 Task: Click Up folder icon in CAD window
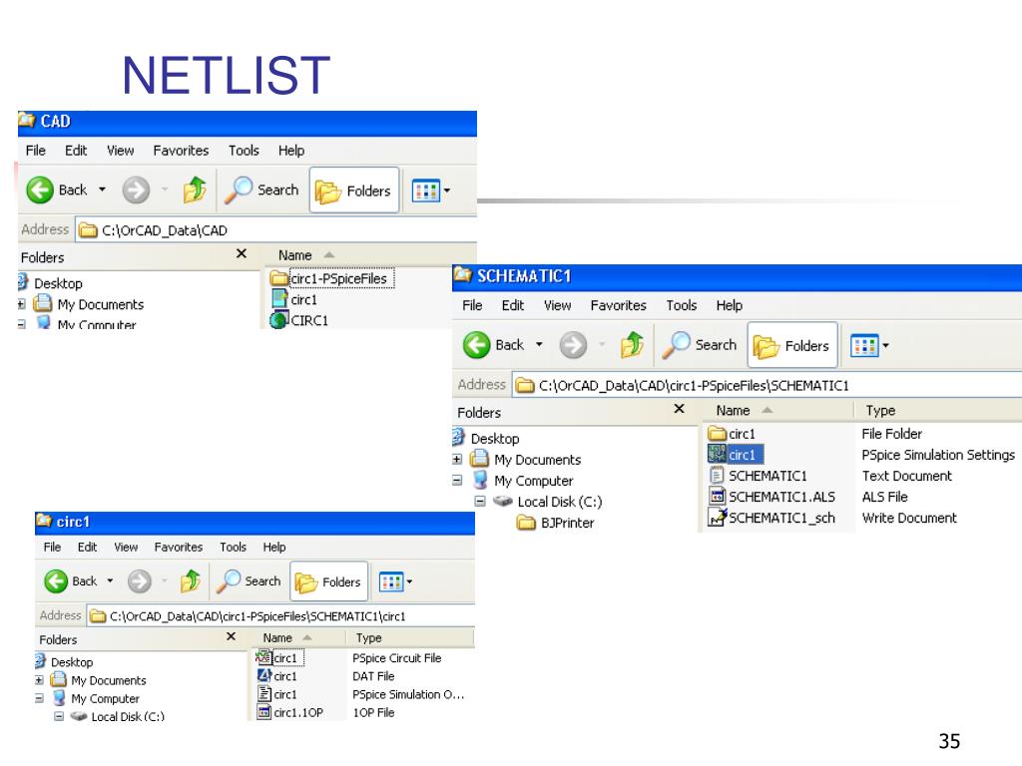pyautogui.click(x=195, y=191)
